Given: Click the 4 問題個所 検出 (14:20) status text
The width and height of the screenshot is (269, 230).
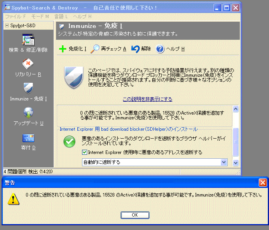Looking at the screenshot, I should pos(28,172).
